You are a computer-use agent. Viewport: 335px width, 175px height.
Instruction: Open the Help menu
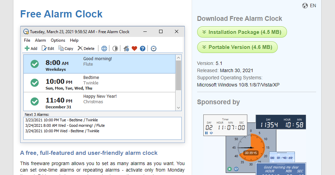pyautogui.click(x=74, y=40)
